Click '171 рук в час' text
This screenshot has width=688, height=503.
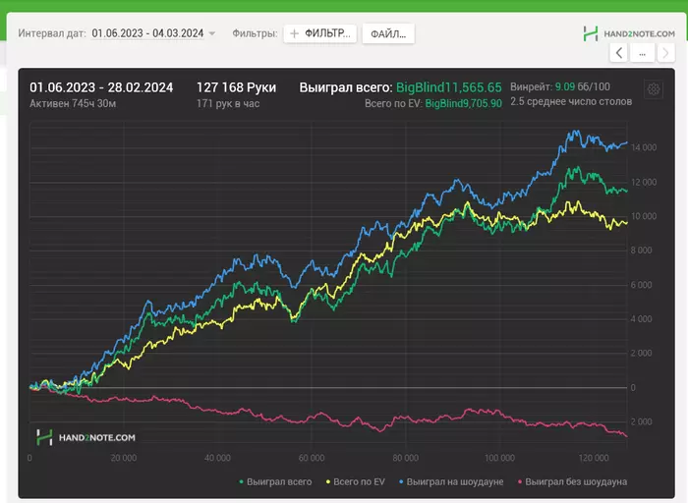228,103
